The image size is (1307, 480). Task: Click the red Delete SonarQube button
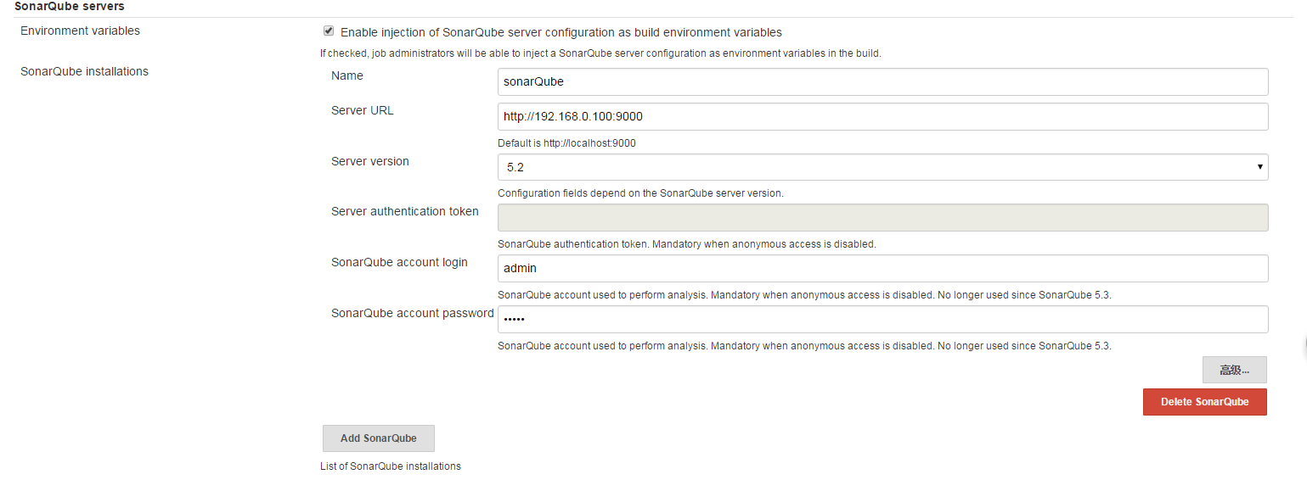pyautogui.click(x=1205, y=402)
